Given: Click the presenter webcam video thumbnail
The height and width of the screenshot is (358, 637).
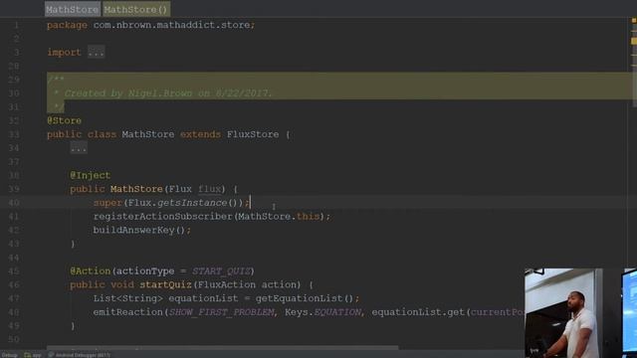Looking at the screenshot, I should tap(581, 313).
